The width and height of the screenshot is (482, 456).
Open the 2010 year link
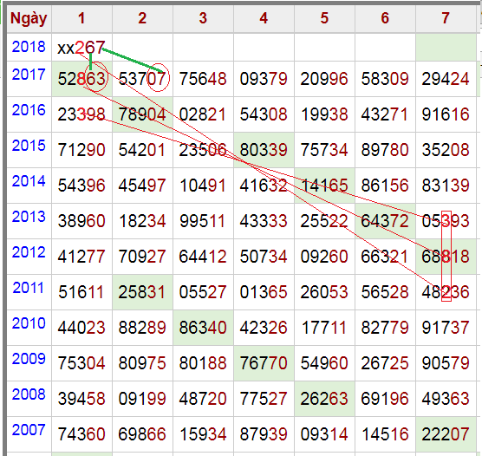pos(29,323)
